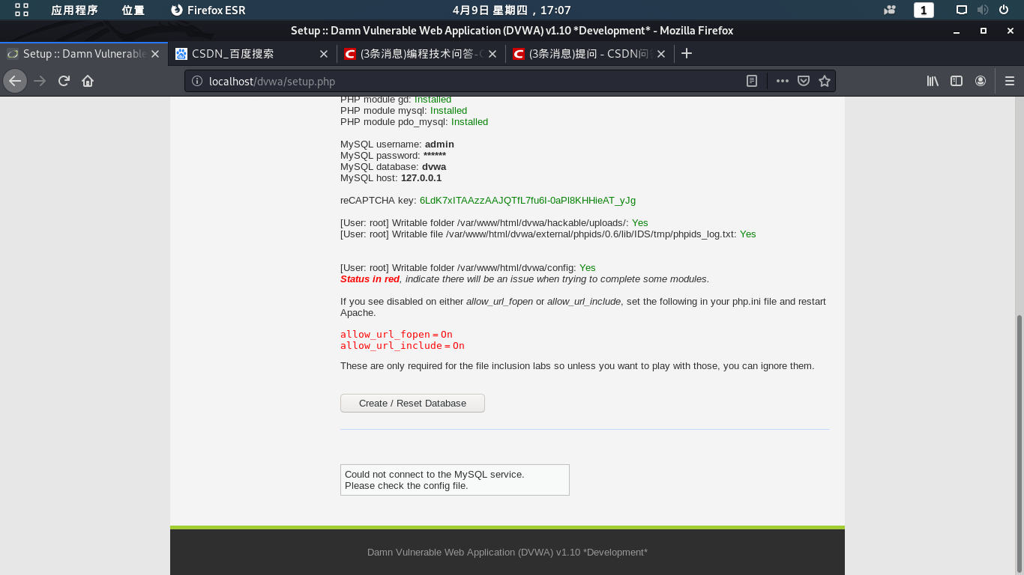The height and width of the screenshot is (575, 1024).
Task: Close the CSDN_百度搜索 tab
Action: click(324, 54)
